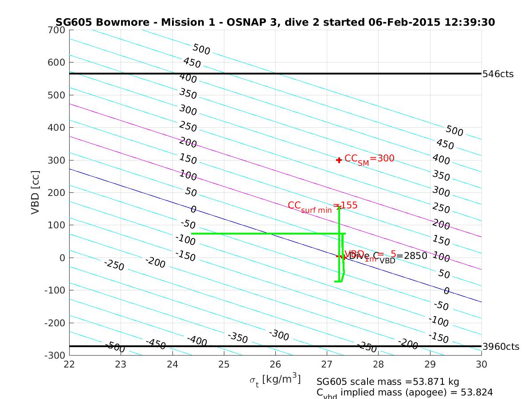
Task: Click the red "CC_SM=300" annotation
Action: click(x=369, y=159)
